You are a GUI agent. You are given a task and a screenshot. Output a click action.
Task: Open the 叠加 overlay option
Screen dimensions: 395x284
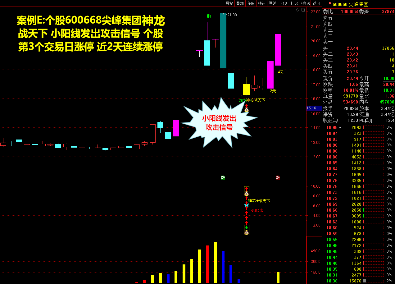(x=240, y=3)
